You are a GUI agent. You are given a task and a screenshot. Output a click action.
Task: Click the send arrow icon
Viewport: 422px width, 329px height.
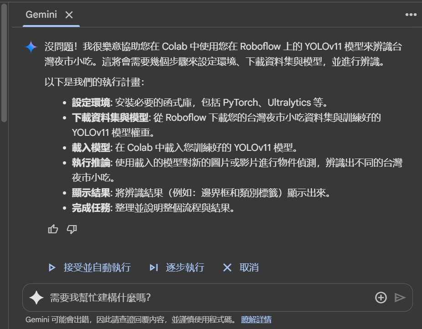point(400,298)
